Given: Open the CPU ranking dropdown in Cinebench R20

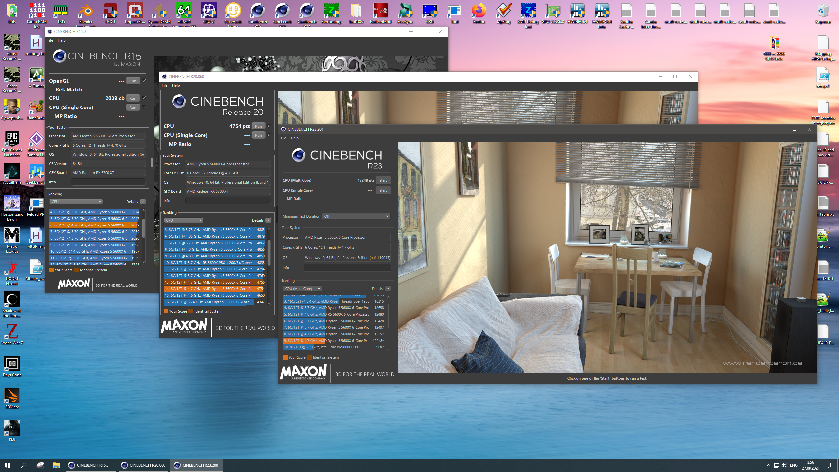Looking at the screenshot, I should [x=184, y=220].
